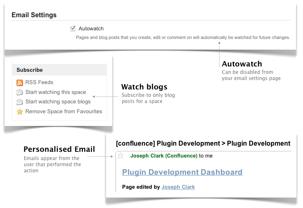Open the Plugin Development Dashboard link
This screenshot has height=208, width=303.
tap(182, 172)
